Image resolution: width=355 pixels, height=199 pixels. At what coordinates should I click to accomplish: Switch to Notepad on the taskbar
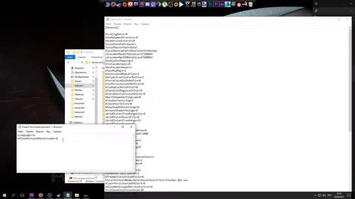[x=68, y=195]
